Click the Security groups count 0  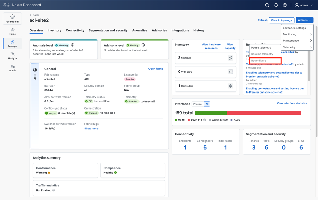coord(284,147)
